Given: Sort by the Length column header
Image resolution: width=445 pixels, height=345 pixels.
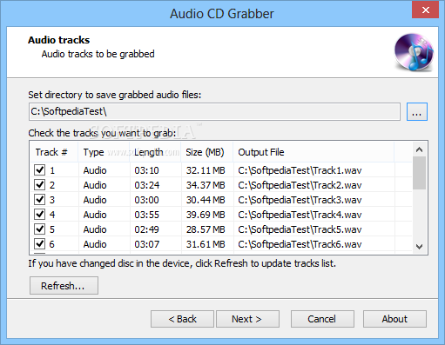Looking at the screenshot, I should click(155, 152).
